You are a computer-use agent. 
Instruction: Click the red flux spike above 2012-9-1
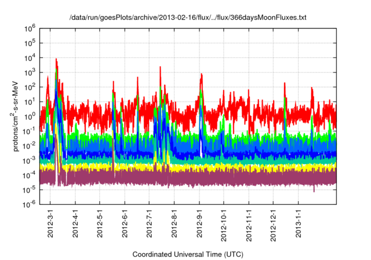(201, 75)
